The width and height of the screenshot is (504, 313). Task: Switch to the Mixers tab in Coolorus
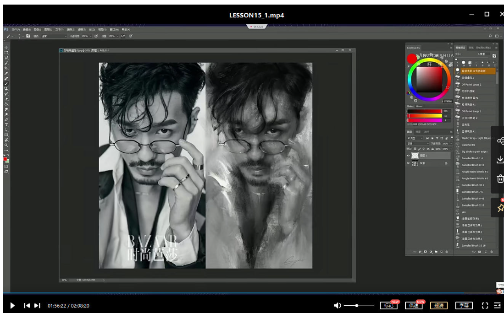[419, 106]
